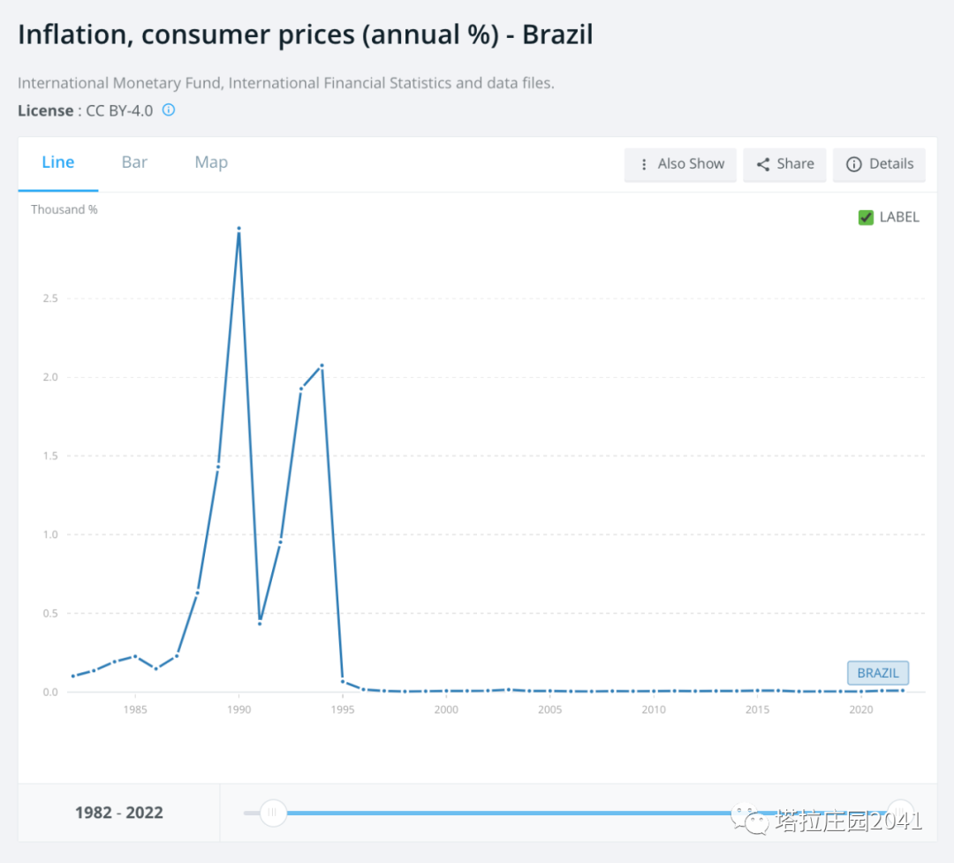Click the 1994 data point on line

click(x=322, y=366)
